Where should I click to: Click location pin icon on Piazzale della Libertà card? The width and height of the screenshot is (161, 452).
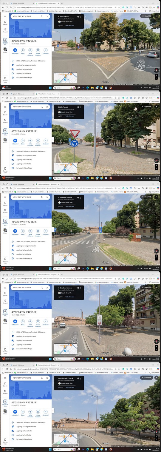[78, 378]
